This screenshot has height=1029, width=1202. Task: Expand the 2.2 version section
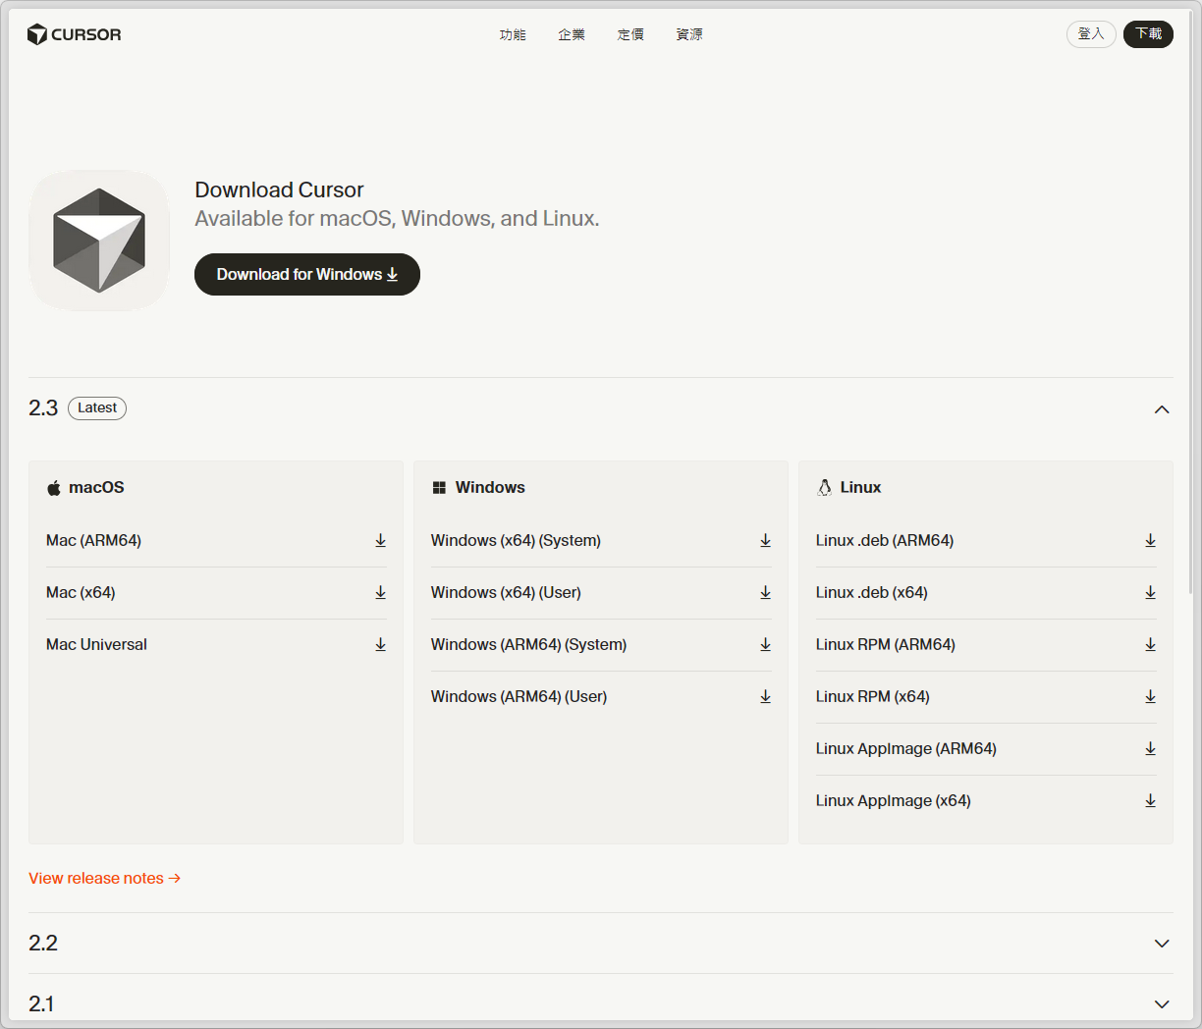point(1162,944)
